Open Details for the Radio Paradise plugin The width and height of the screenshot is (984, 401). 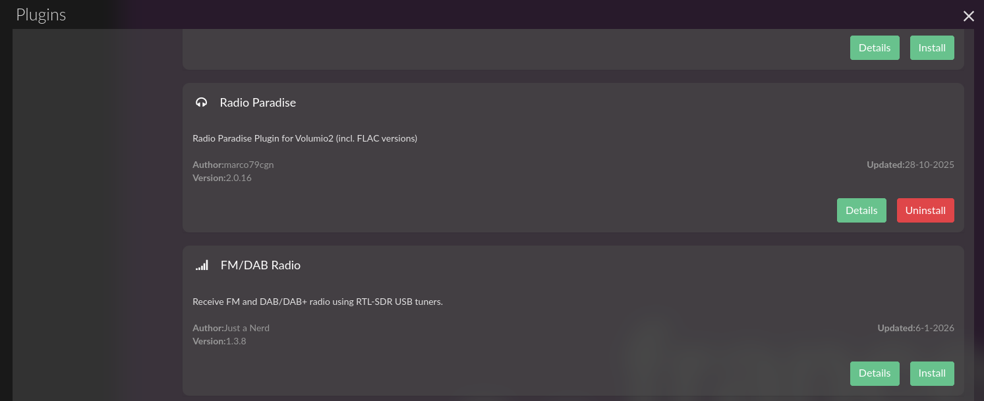pos(861,211)
